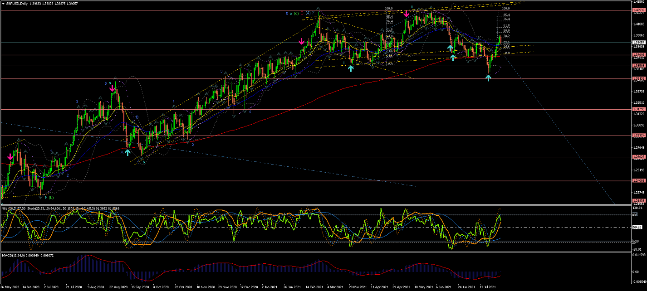Image resolution: width=647 pixels, height=291 pixels.
Task: Click the 15 Sep 2020 date label
Action: coord(140,287)
